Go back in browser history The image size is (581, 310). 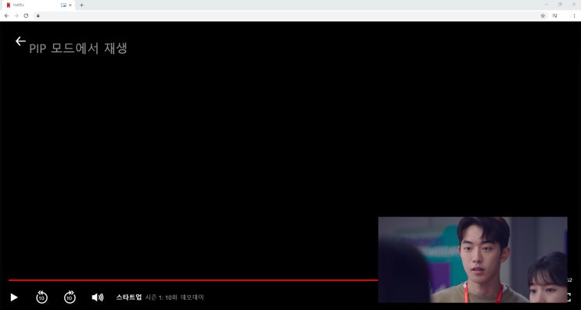pos(6,16)
